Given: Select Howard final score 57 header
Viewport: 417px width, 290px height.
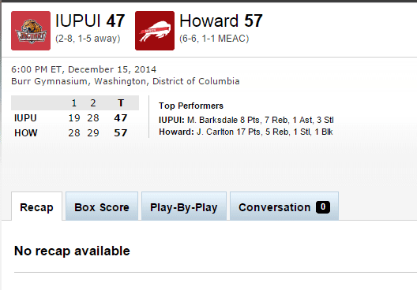Looking at the screenshot, I should [x=254, y=20].
